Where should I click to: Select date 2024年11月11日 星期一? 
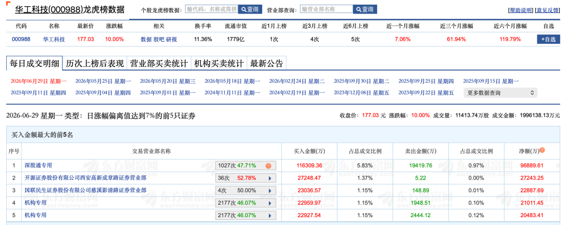pyautogui.click(x=232, y=93)
